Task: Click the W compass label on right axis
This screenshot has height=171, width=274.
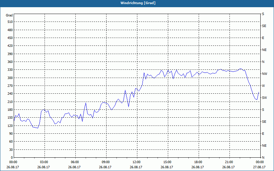Action: tap(263, 86)
